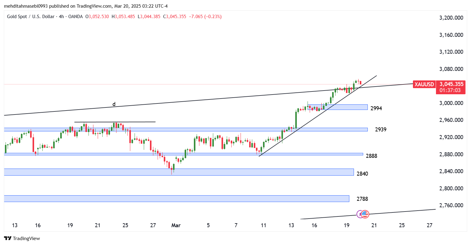Click price axis label 2,960.000

click(451, 120)
